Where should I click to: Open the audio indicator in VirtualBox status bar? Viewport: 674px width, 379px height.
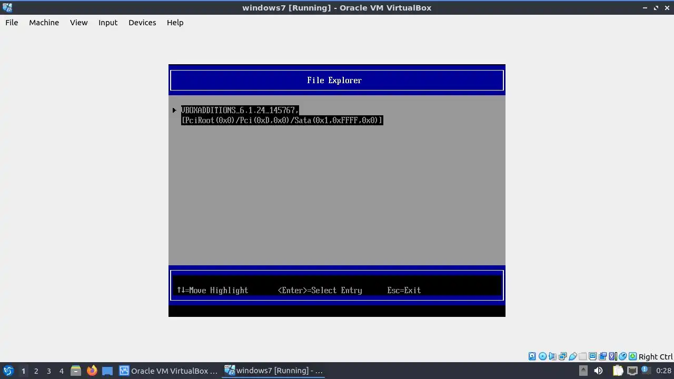click(x=552, y=356)
